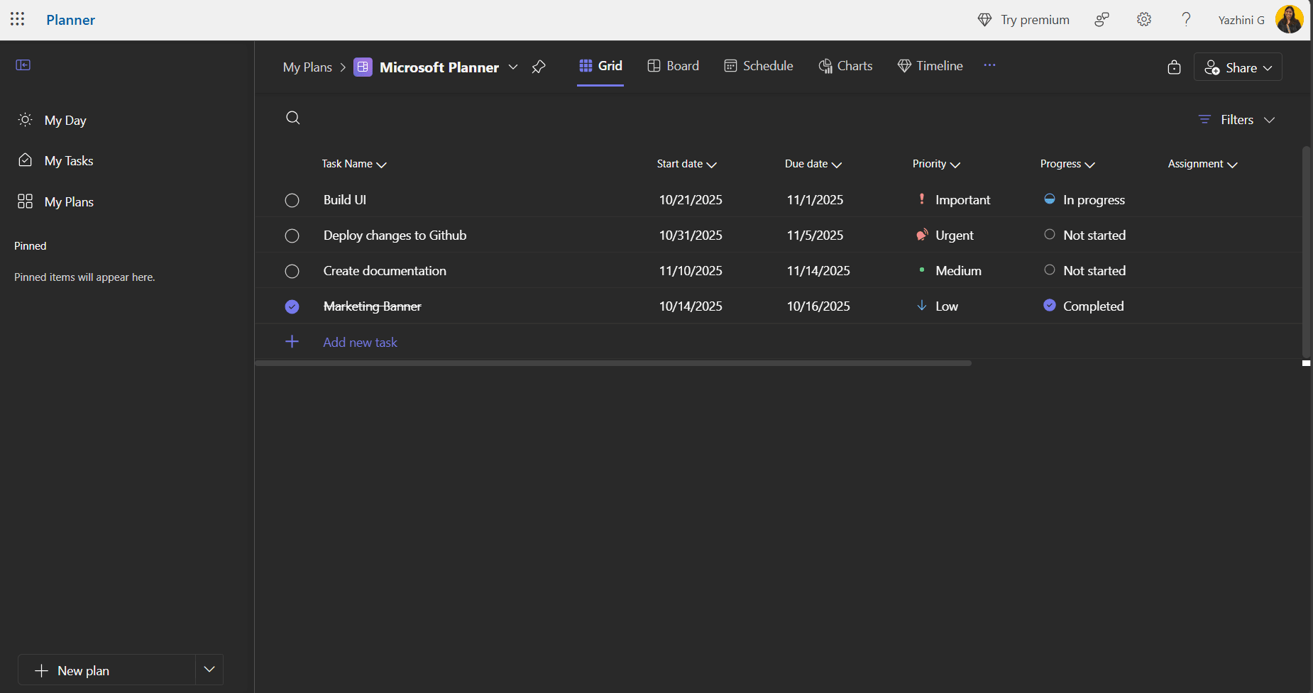Open the app launcher waffle icon
Image resolution: width=1313 pixels, height=693 pixels.
click(18, 19)
